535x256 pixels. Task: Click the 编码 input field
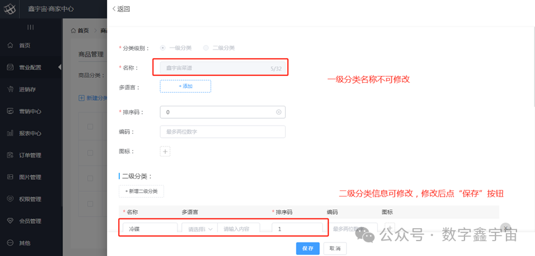tap(223, 132)
